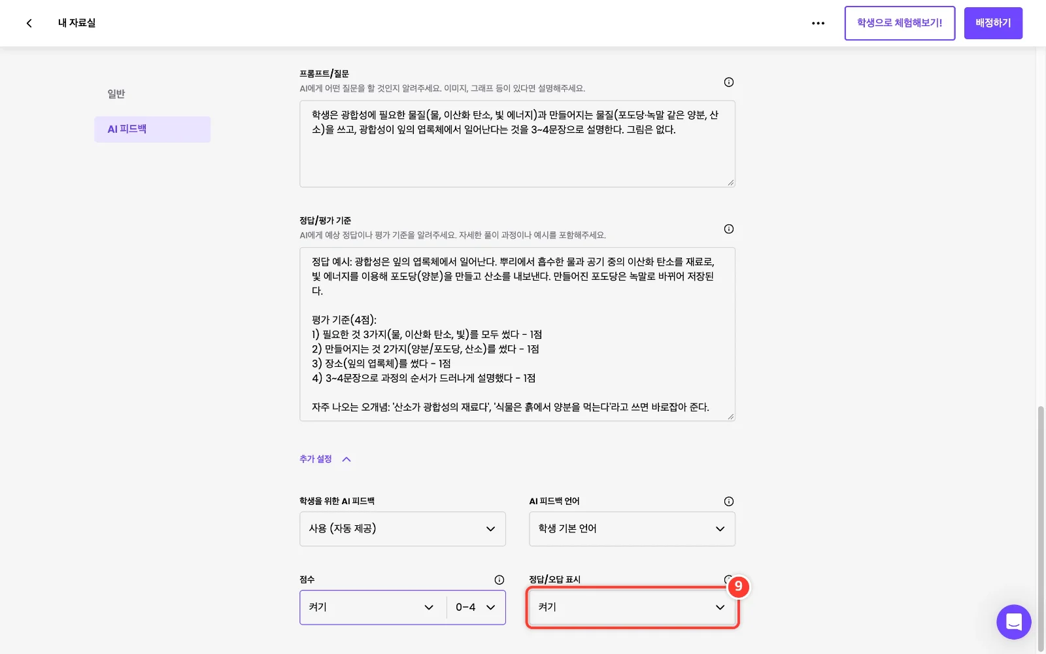Open 내 자료실 breadcrumb title
This screenshot has width=1046, height=654.
pyautogui.click(x=76, y=23)
